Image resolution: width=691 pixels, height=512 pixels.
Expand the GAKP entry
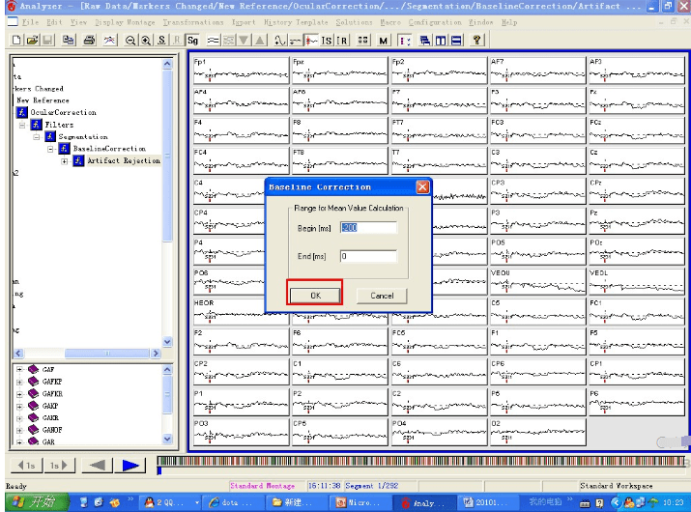[19, 406]
